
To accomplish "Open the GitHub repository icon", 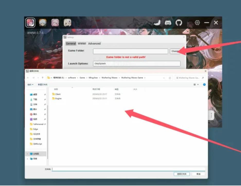I will tap(179, 23).
